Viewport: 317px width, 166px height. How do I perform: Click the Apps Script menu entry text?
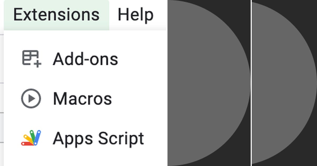click(x=99, y=138)
